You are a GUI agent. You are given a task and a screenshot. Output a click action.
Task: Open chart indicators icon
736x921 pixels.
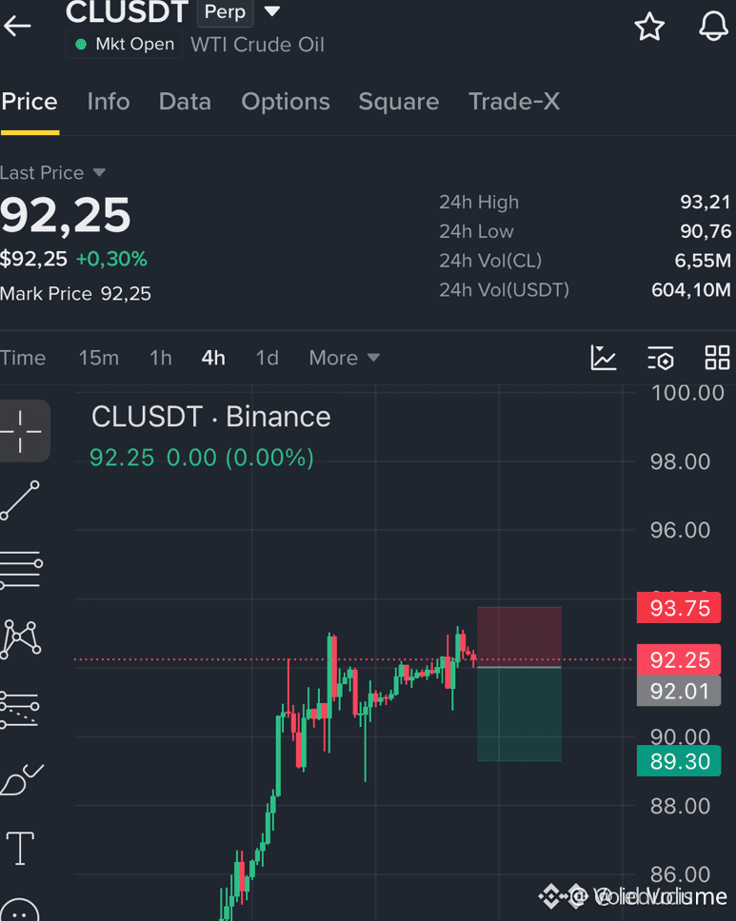click(x=603, y=358)
